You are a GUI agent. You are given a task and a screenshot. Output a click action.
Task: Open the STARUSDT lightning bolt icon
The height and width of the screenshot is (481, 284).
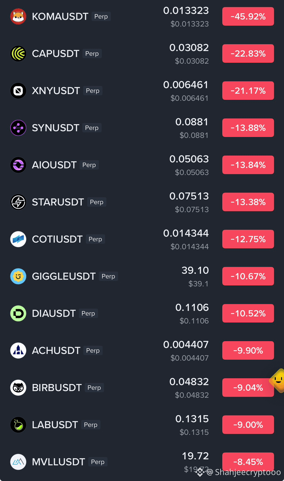point(18,202)
